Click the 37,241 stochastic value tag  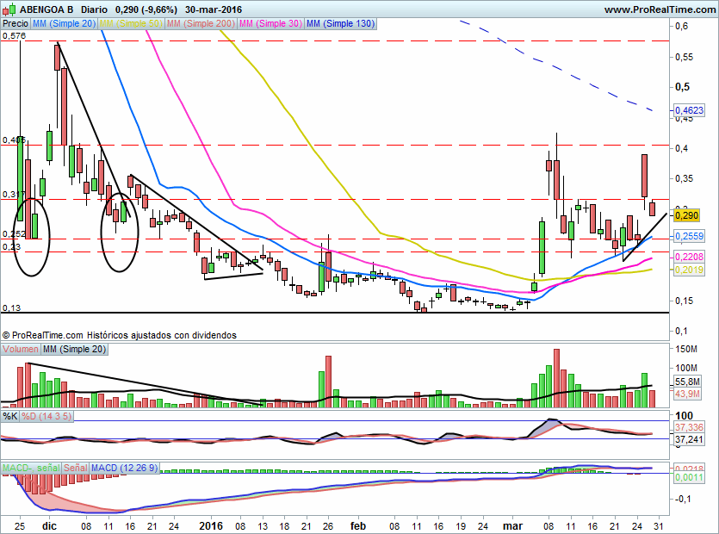689,439
